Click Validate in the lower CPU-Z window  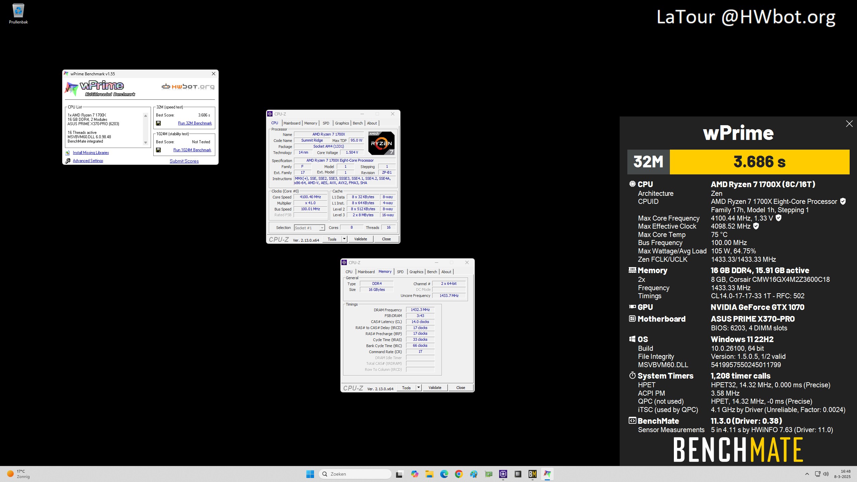pos(435,388)
